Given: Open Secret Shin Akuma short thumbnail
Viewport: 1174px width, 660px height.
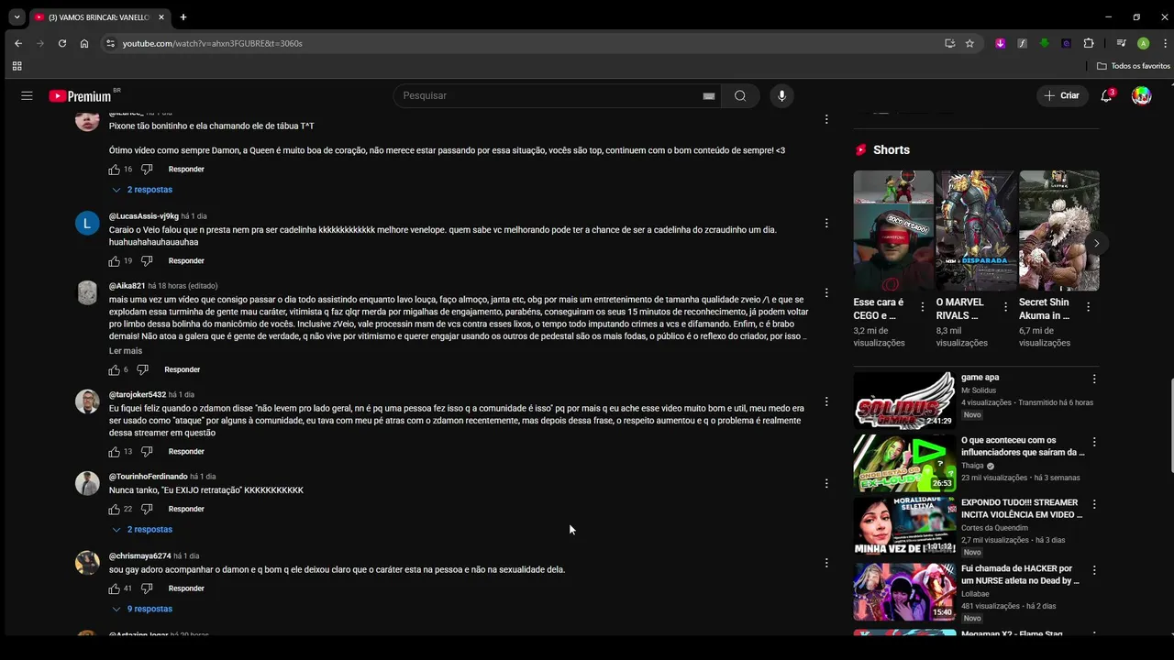Looking at the screenshot, I should click(x=1059, y=231).
